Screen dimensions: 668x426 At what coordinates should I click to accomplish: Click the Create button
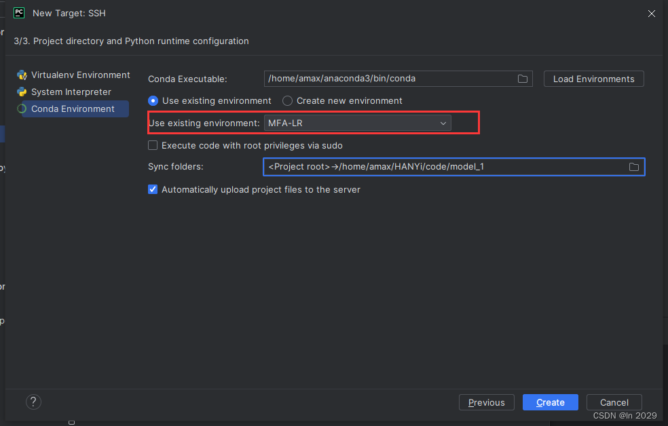click(x=551, y=402)
